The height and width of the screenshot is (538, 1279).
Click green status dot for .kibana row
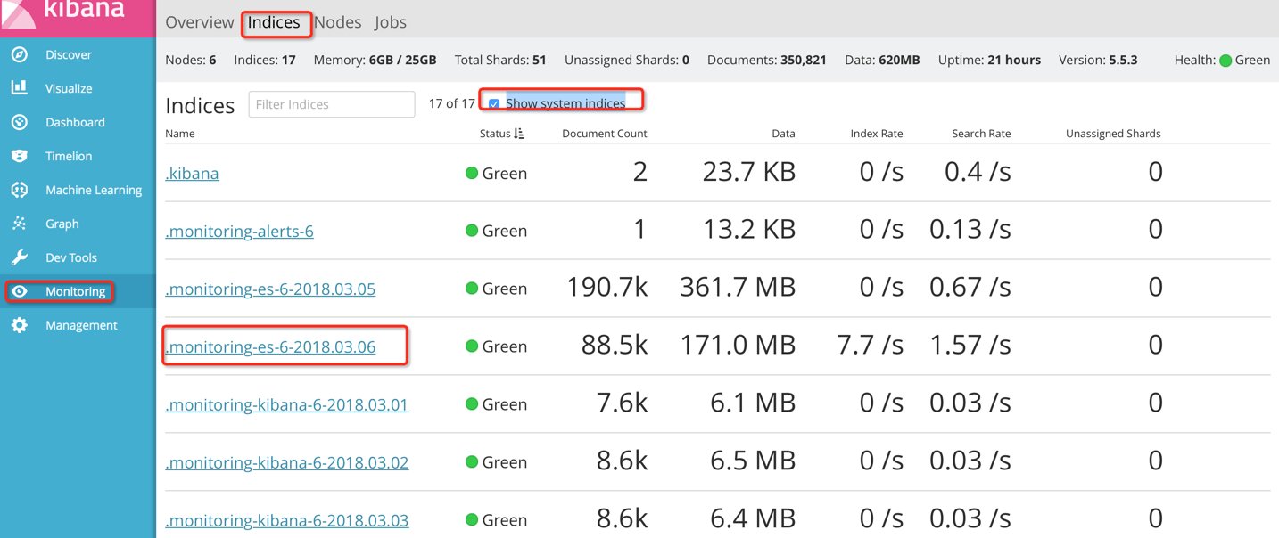coord(472,173)
